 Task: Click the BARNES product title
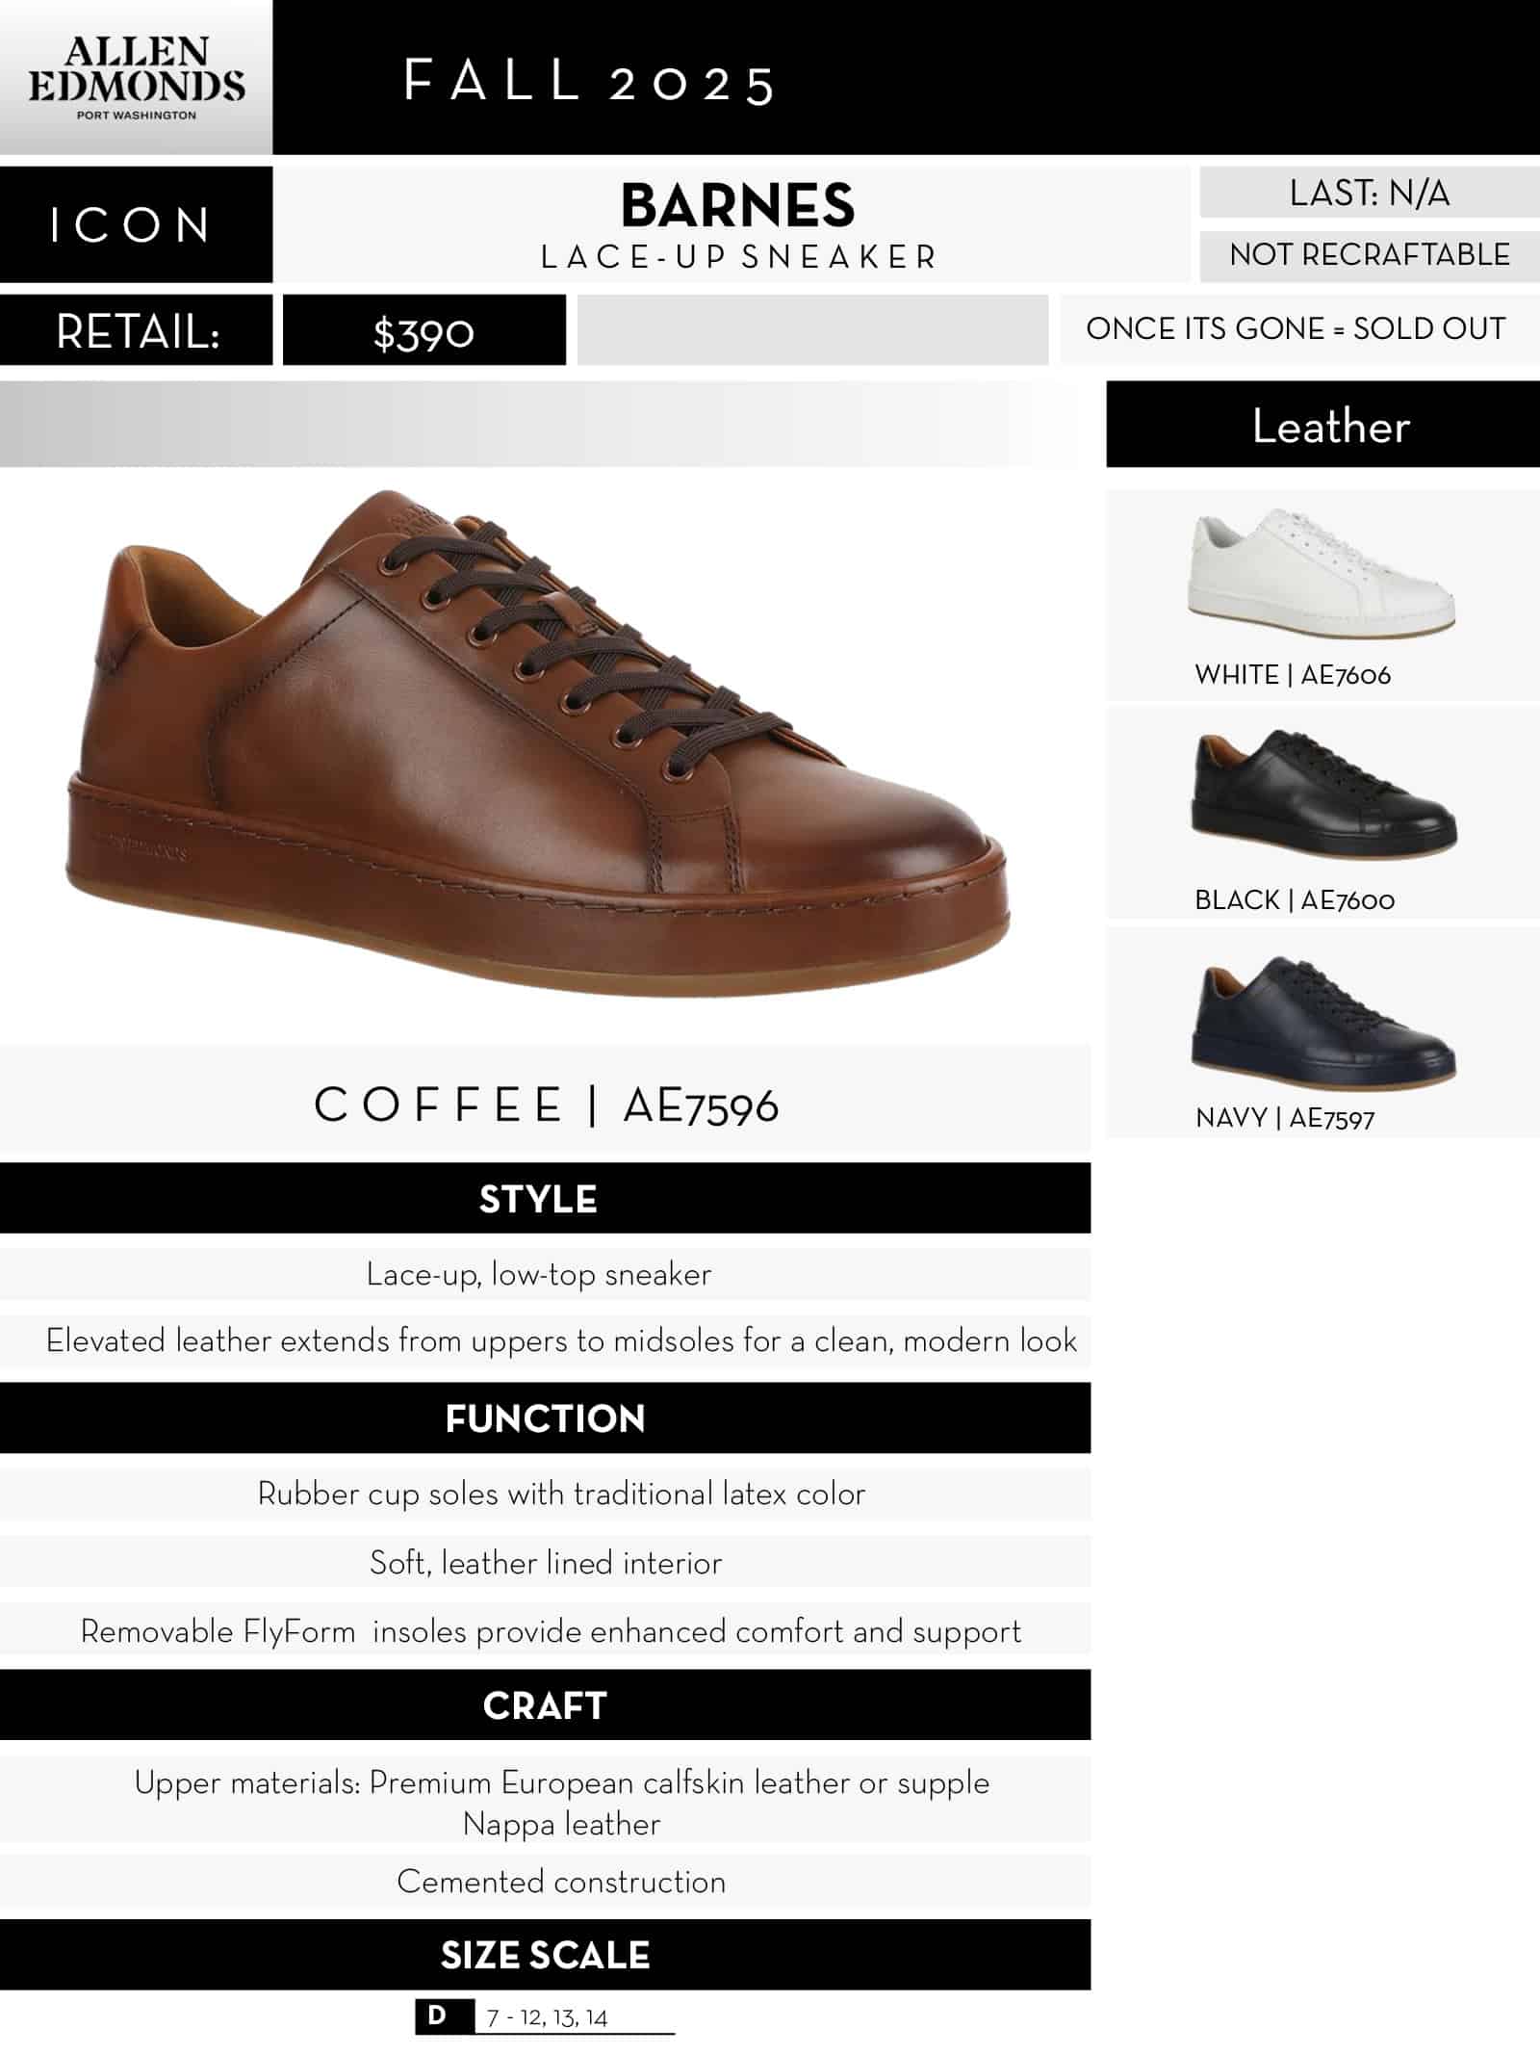737,205
